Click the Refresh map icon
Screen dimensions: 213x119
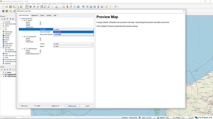click(x=78, y=7)
